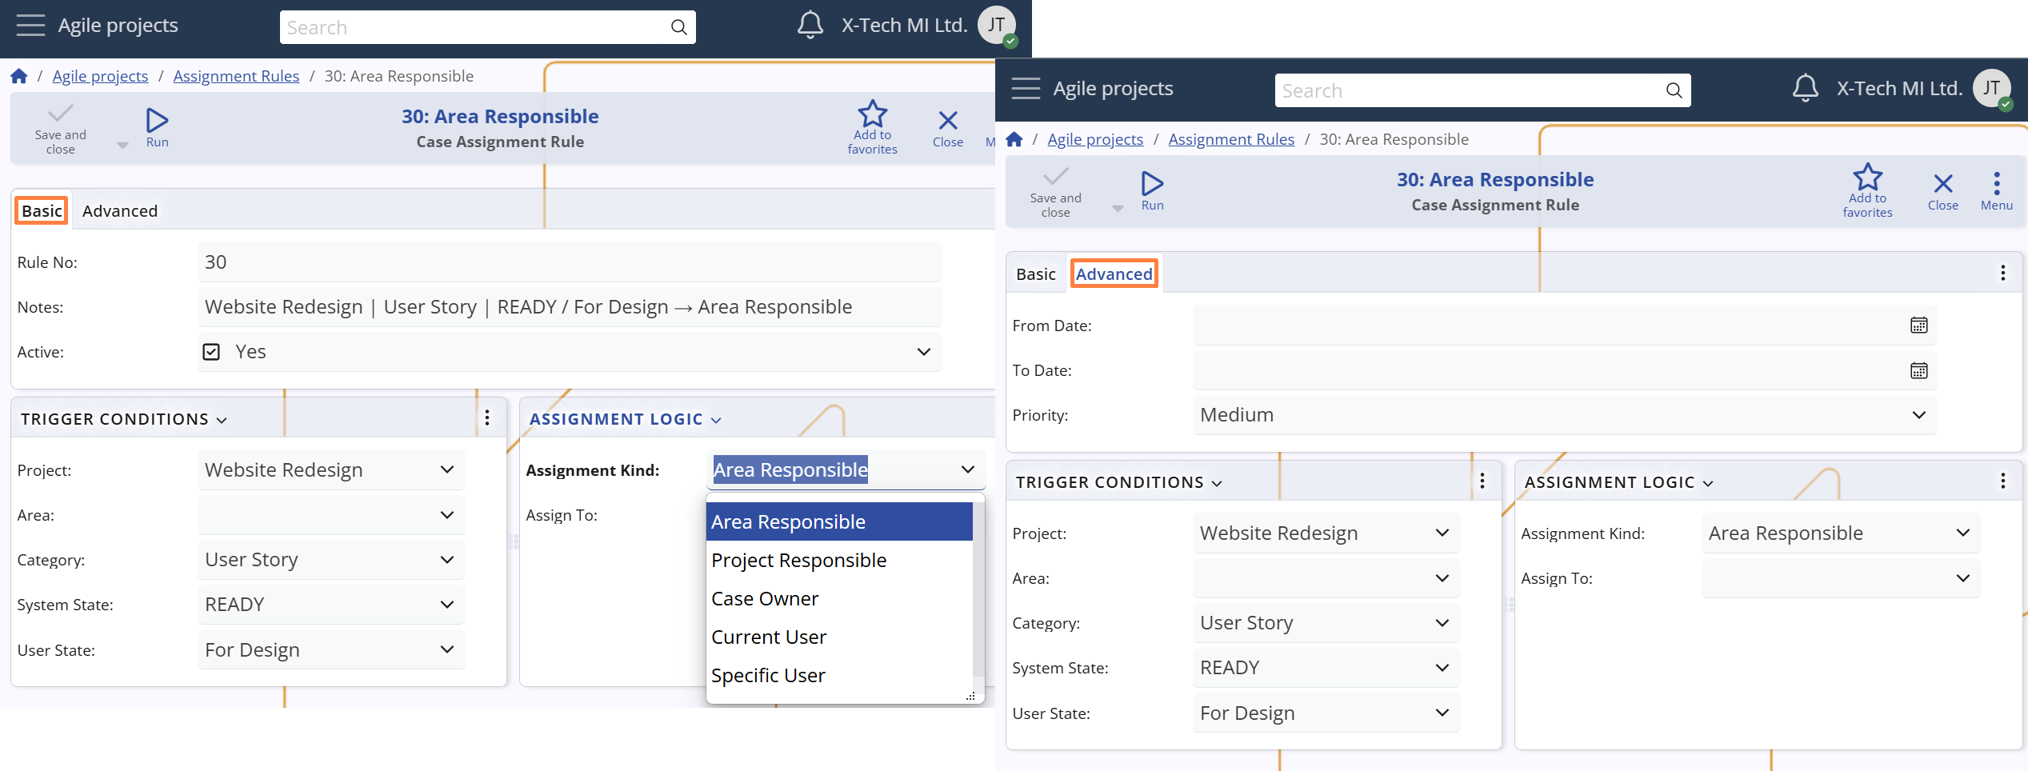The height and width of the screenshot is (771, 2028).
Task: Expand the Priority Medium dropdown
Action: [1918, 415]
